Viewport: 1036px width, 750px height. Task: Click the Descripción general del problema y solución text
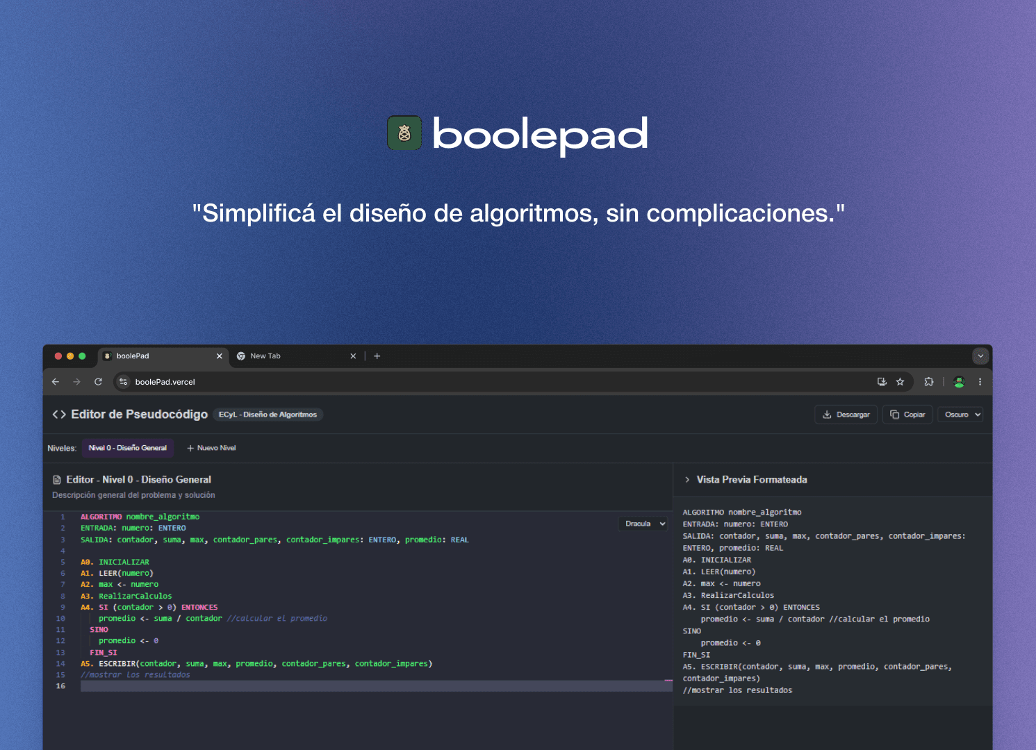point(133,495)
